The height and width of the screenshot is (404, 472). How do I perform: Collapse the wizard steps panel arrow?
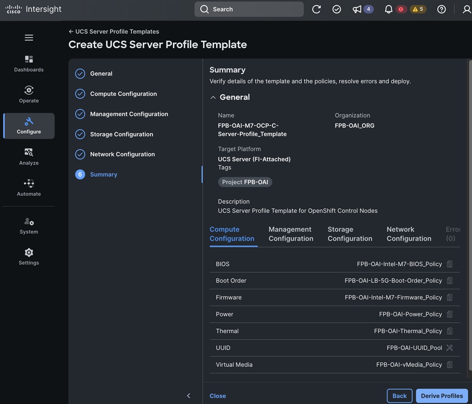pyautogui.click(x=189, y=395)
